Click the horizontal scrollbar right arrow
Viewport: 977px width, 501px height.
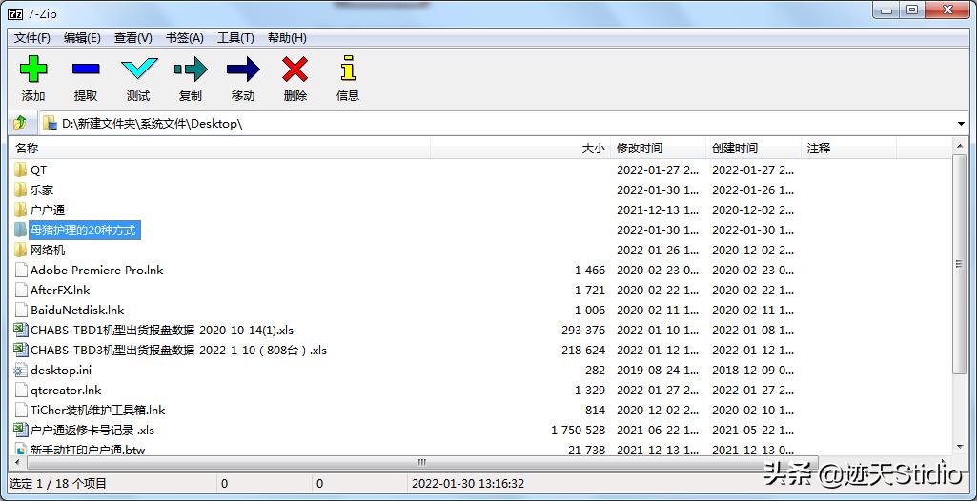pos(946,462)
